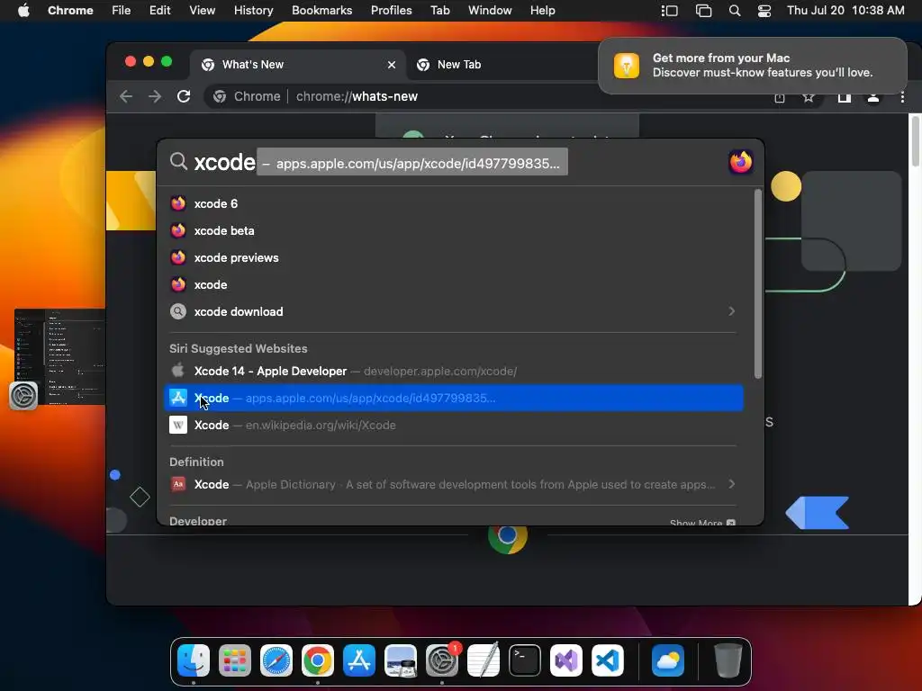Open the Finder icon in the Dock

click(194, 660)
